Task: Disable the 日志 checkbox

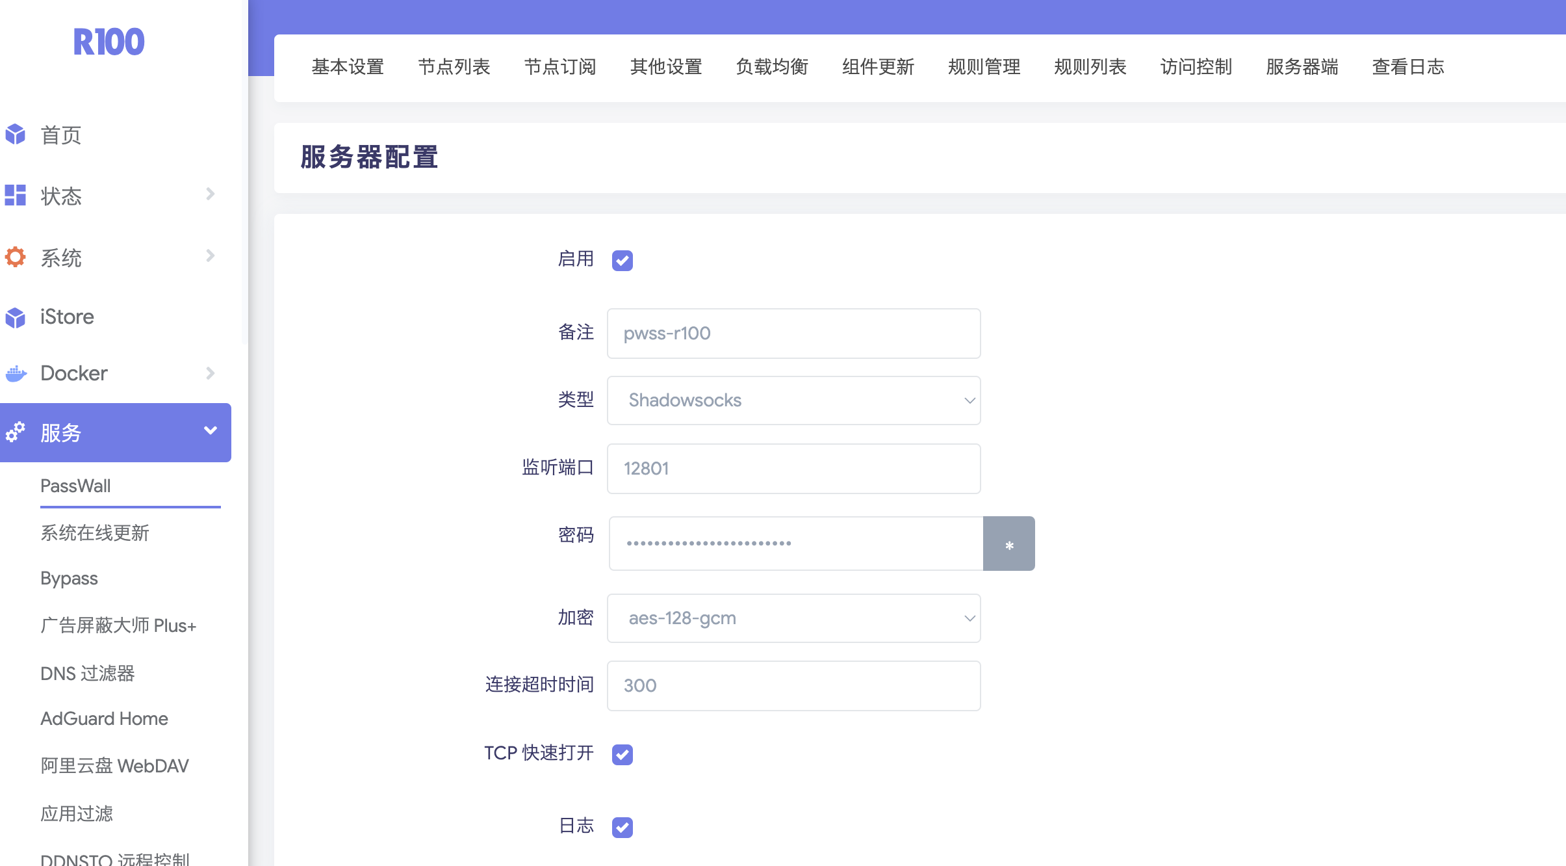Action: click(623, 827)
